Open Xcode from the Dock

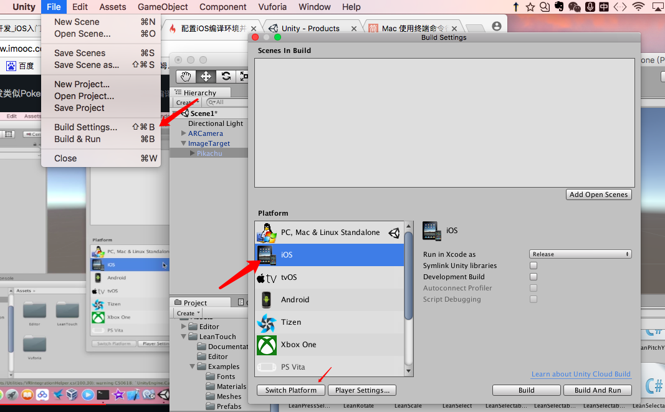tap(133, 395)
